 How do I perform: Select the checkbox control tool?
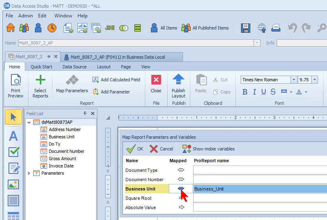tap(14, 152)
